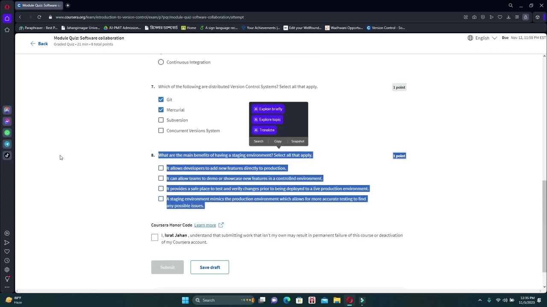The image size is (547, 307).
Task: Choose Translate in the popup
Action: pos(264,130)
